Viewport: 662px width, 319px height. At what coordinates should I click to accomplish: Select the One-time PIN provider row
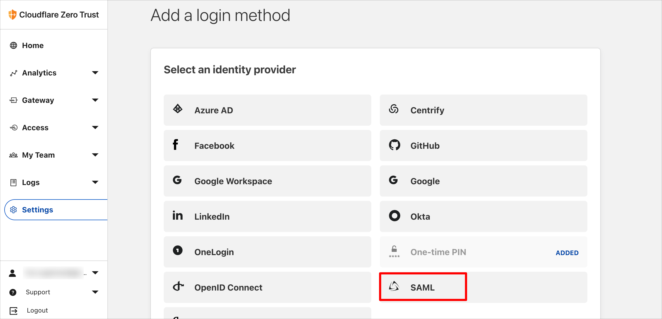(x=483, y=252)
